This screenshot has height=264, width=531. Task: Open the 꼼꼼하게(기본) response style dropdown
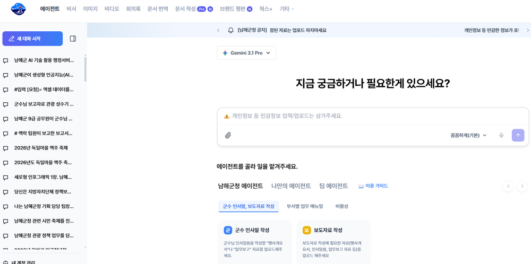point(468,135)
